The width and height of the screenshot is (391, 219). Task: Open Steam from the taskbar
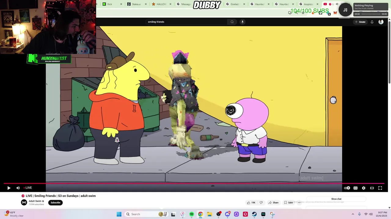click(x=254, y=214)
